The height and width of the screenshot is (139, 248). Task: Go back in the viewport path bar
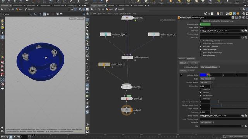pos(2,9)
